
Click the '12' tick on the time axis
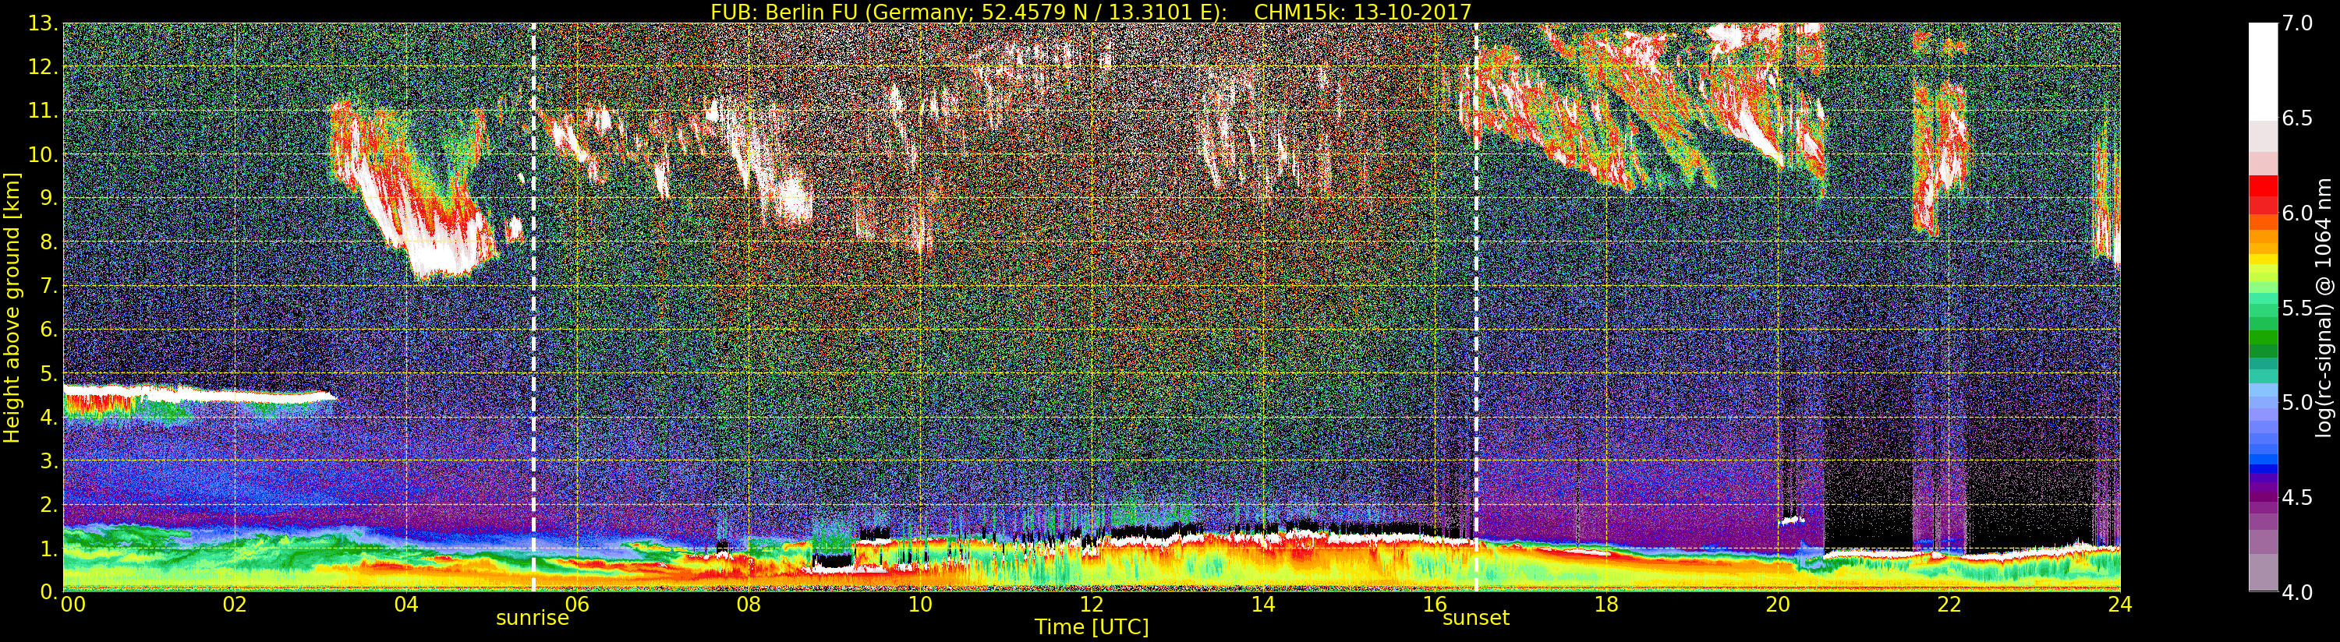pyautogui.click(x=1091, y=605)
